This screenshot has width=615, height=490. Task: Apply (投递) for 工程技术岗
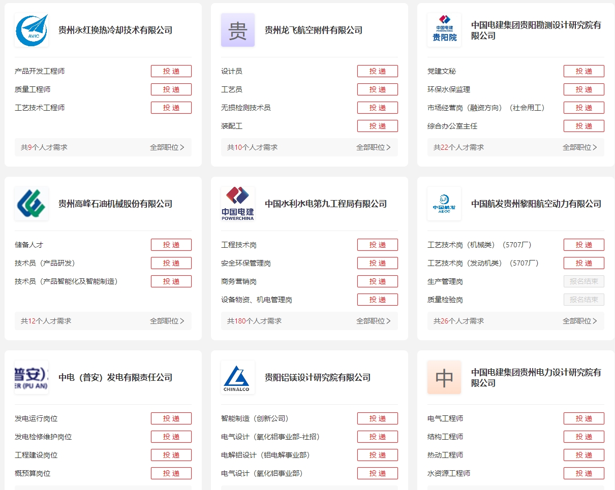378,245
